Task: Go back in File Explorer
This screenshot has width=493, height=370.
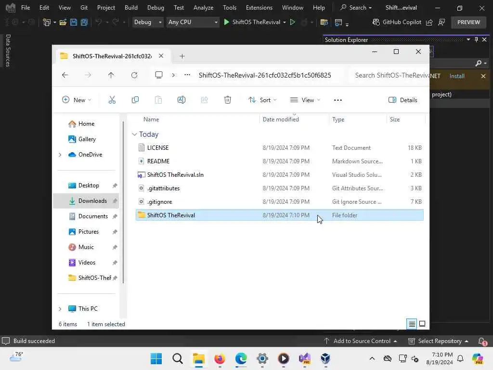Action: coord(65,75)
